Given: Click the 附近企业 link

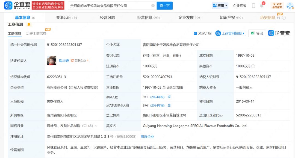Looking at the screenshot, I should click(147, 137).
